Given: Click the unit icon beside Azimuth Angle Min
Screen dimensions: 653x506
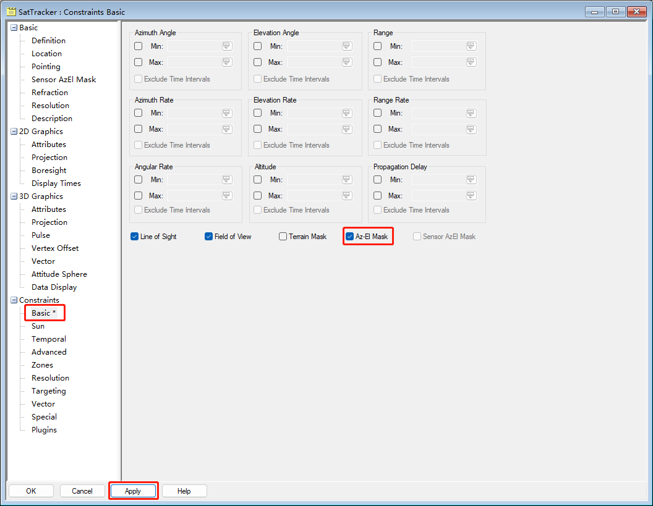Looking at the screenshot, I should [227, 46].
